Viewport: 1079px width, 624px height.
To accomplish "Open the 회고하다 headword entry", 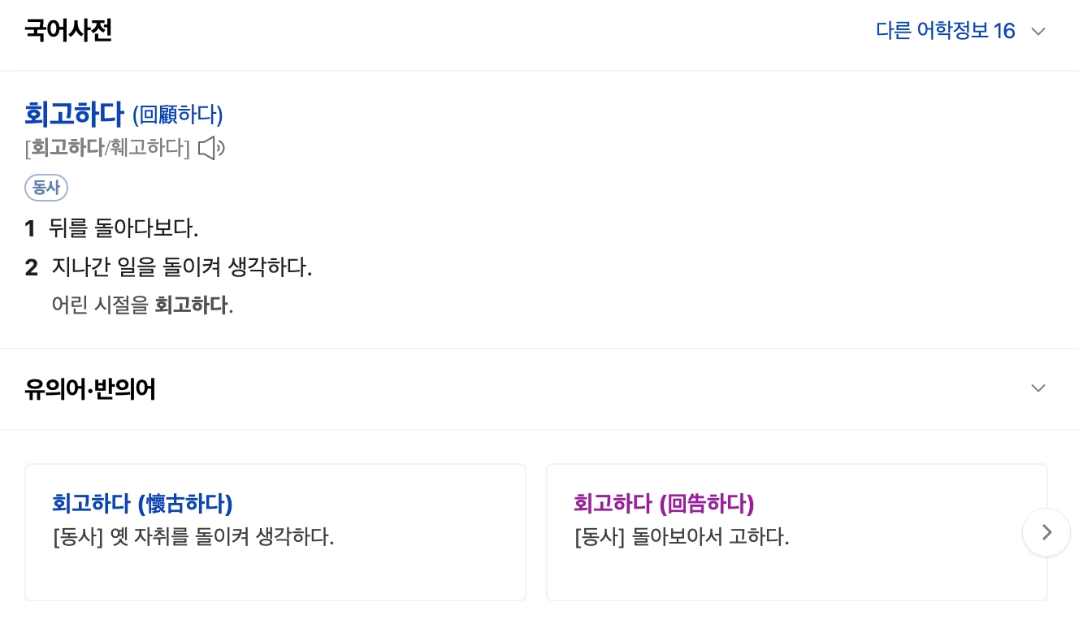I will point(74,115).
